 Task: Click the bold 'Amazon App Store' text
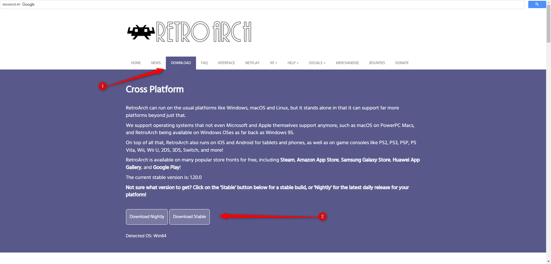318,160
